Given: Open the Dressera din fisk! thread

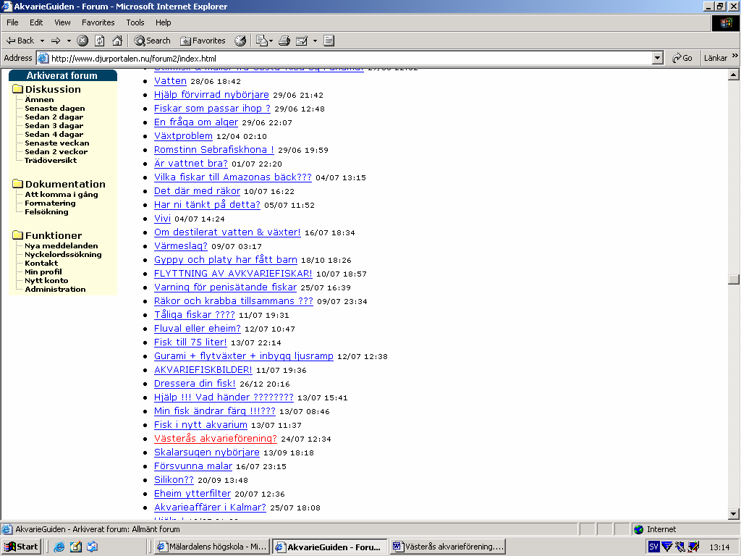Looking at the screenshot, I should 195,384.
